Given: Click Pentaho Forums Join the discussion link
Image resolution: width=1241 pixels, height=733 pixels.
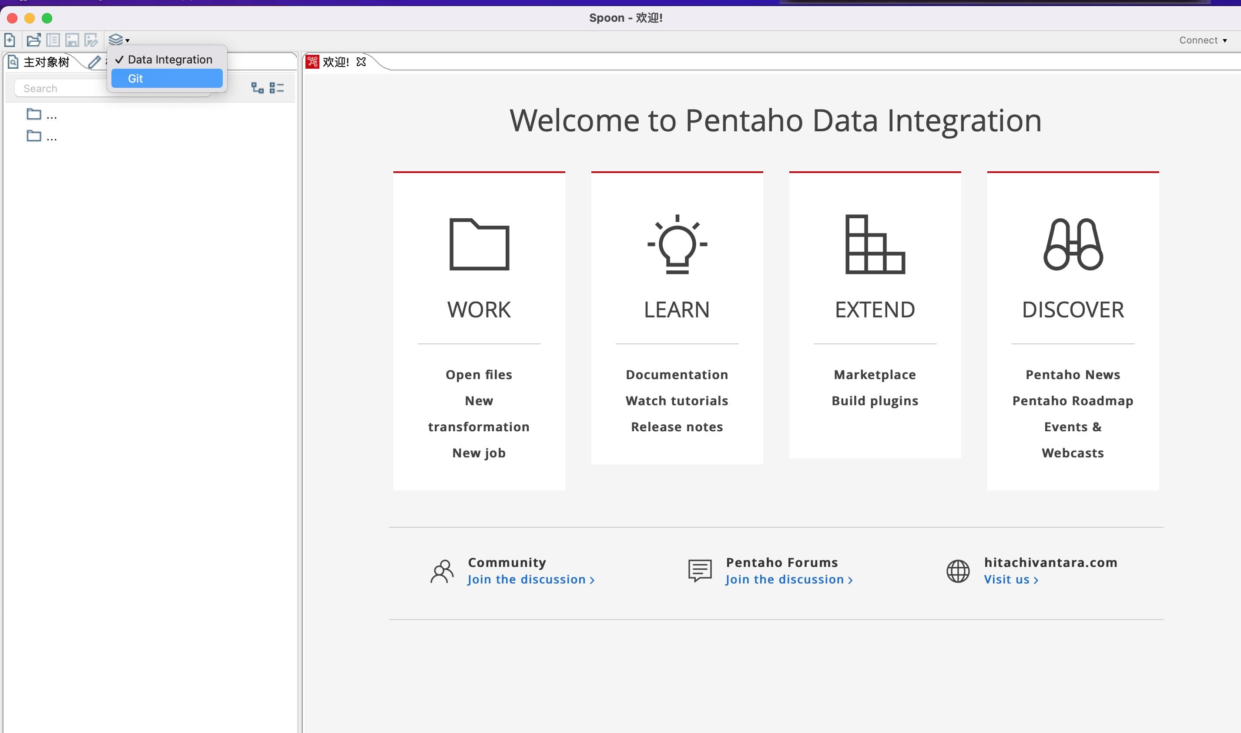Looking at the screenshot, I should pyautogui.click(x=789, y=579).
